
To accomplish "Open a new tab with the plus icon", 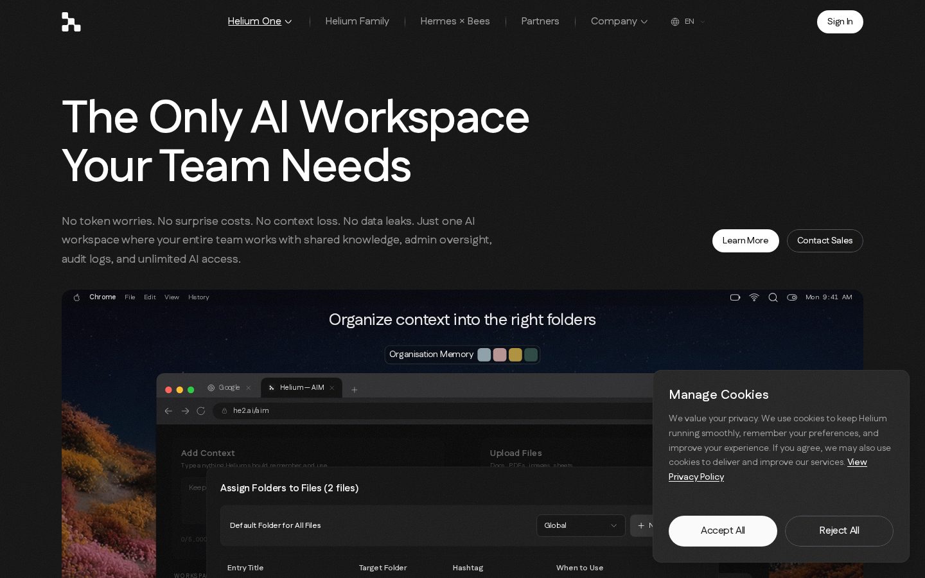I will click(x=354, y=389).
